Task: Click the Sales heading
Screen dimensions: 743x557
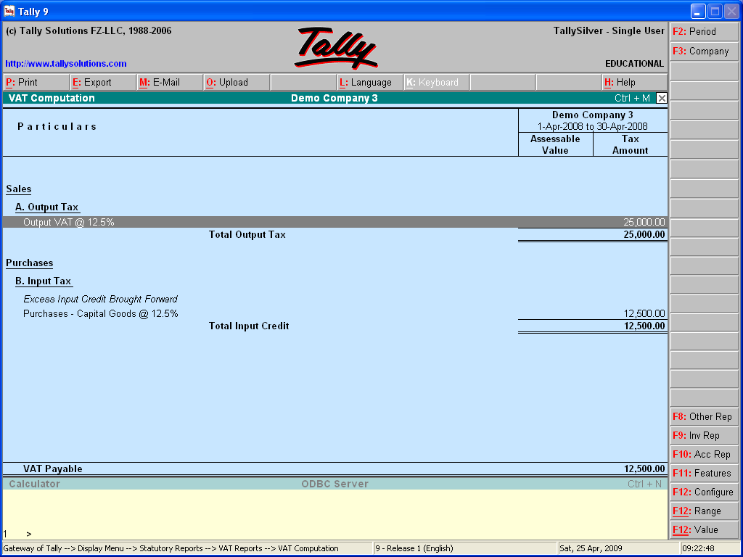Action: [18, 189]
